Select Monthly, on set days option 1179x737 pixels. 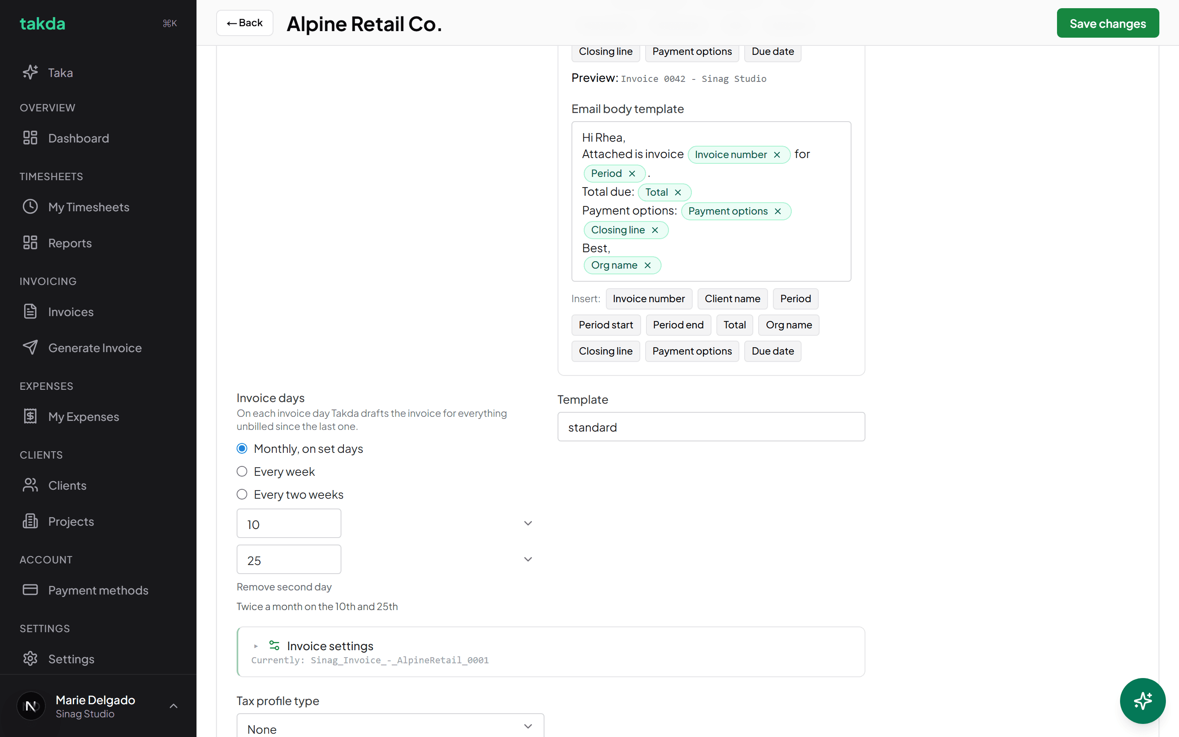tap(242, 448)
